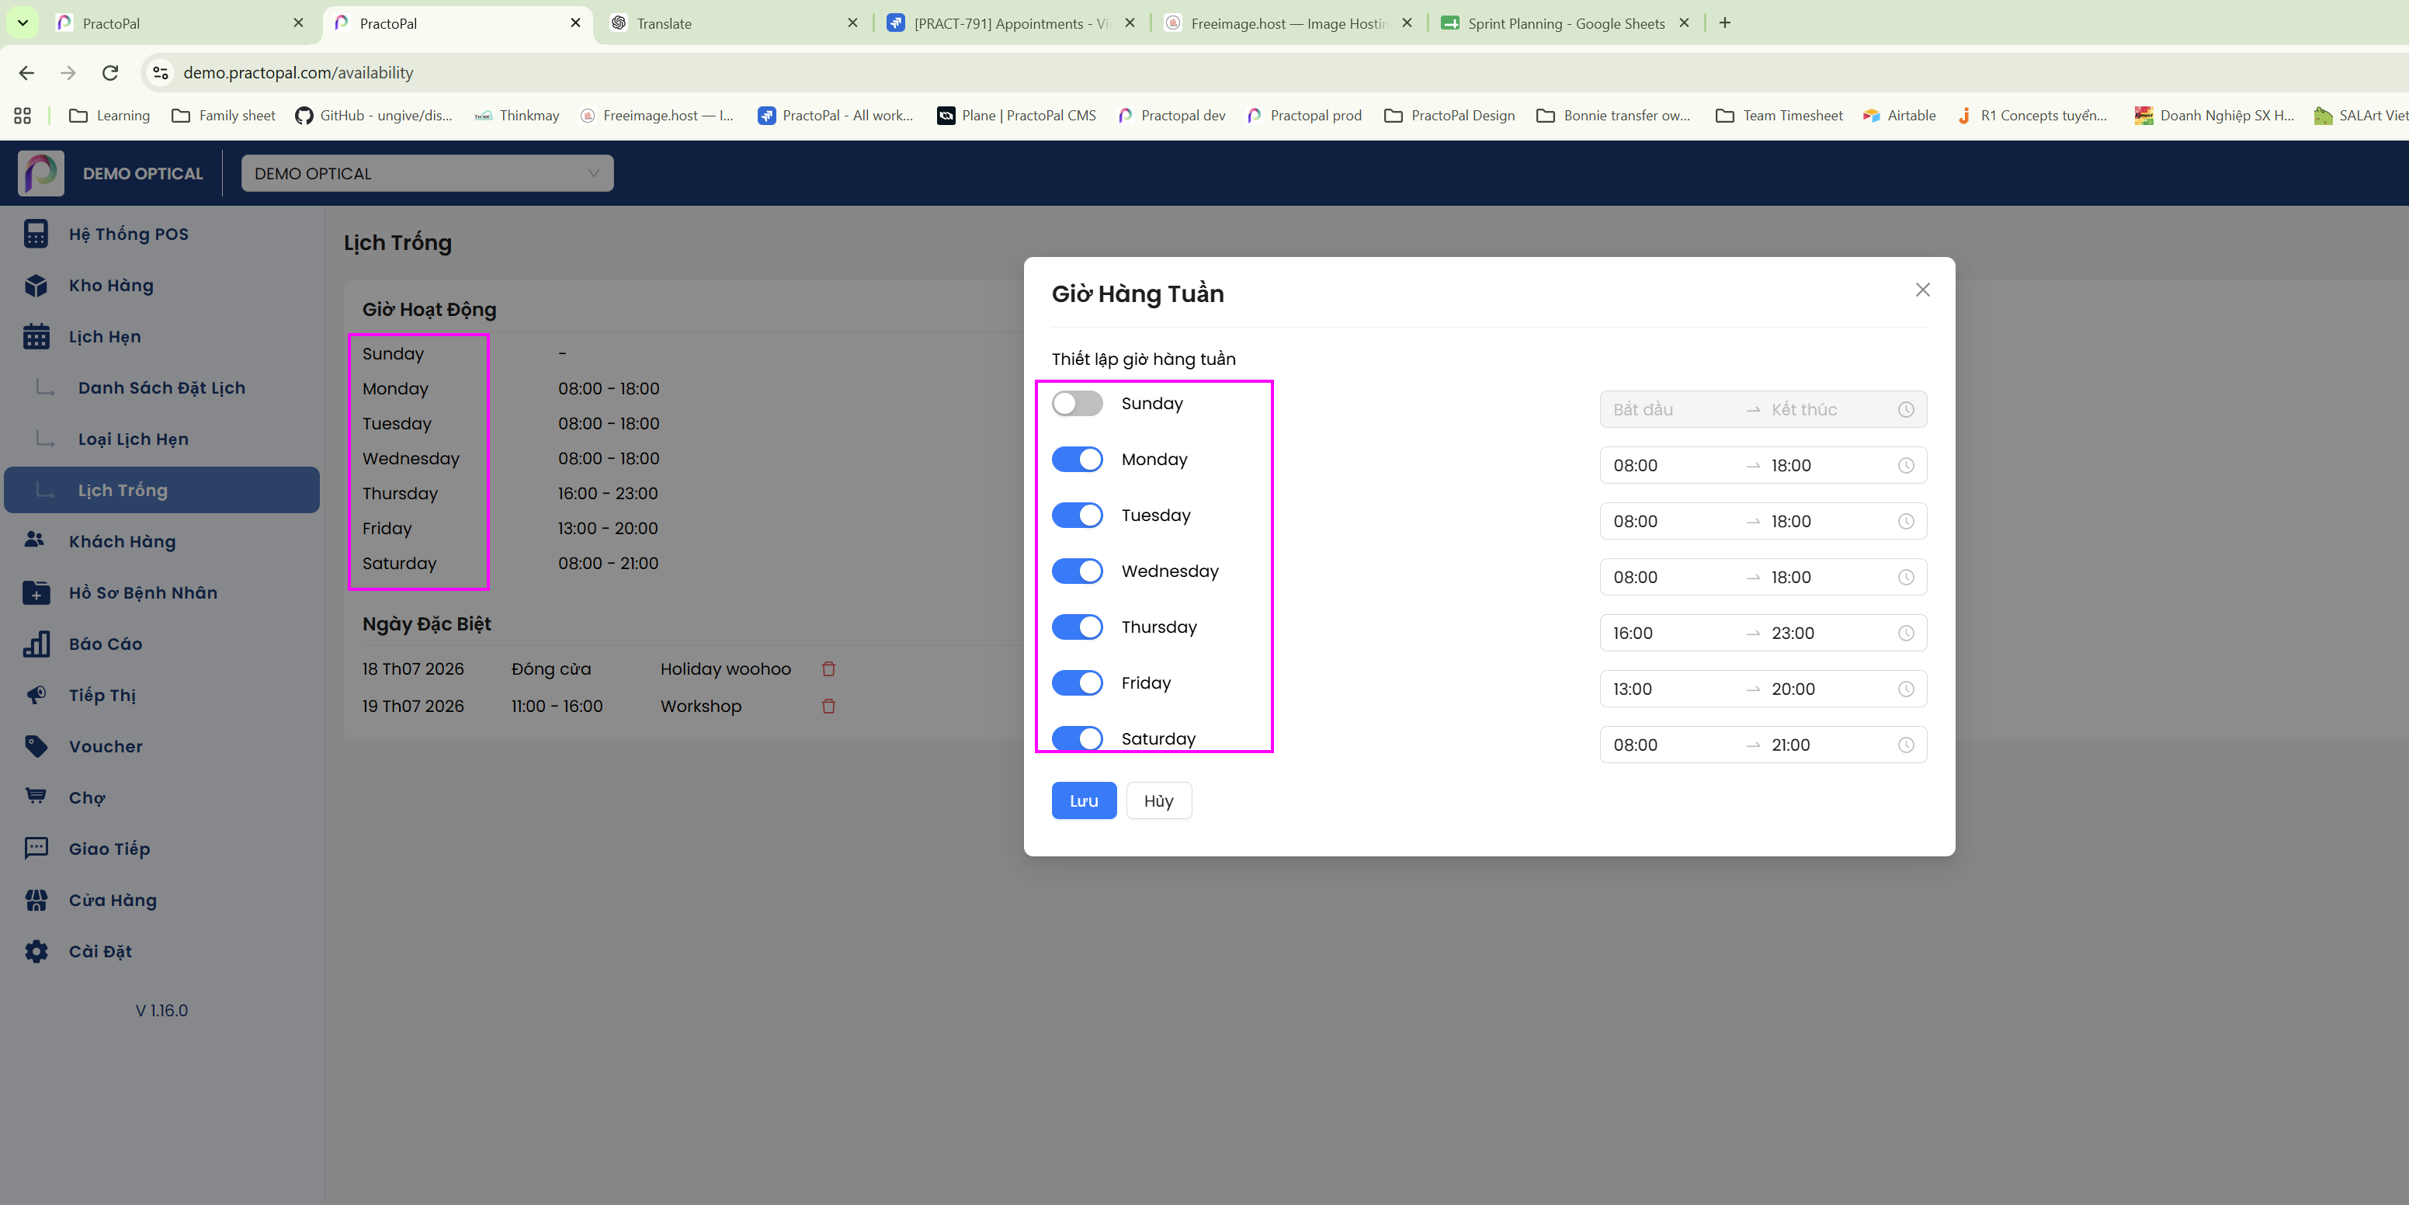
Task: Click the site information icon in address bar
Action: pyautogui.click(x=161, y=73)
